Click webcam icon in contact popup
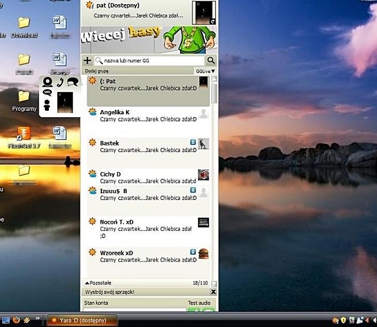377x327 pixels. point(48,82)
